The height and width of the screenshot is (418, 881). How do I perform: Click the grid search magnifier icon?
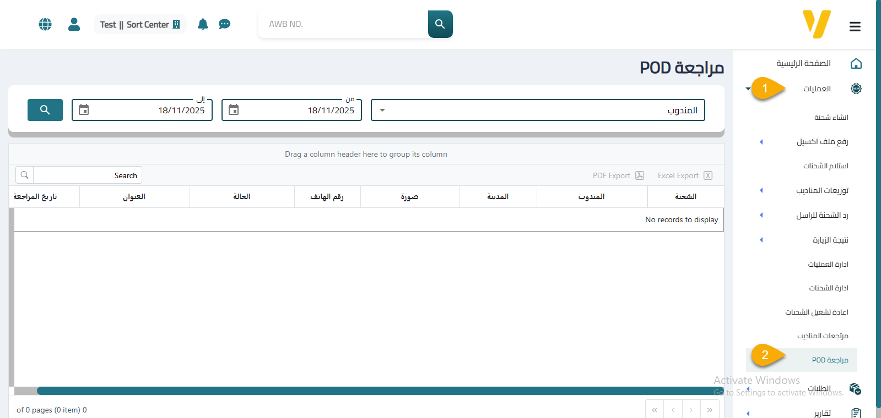(25, 175)
